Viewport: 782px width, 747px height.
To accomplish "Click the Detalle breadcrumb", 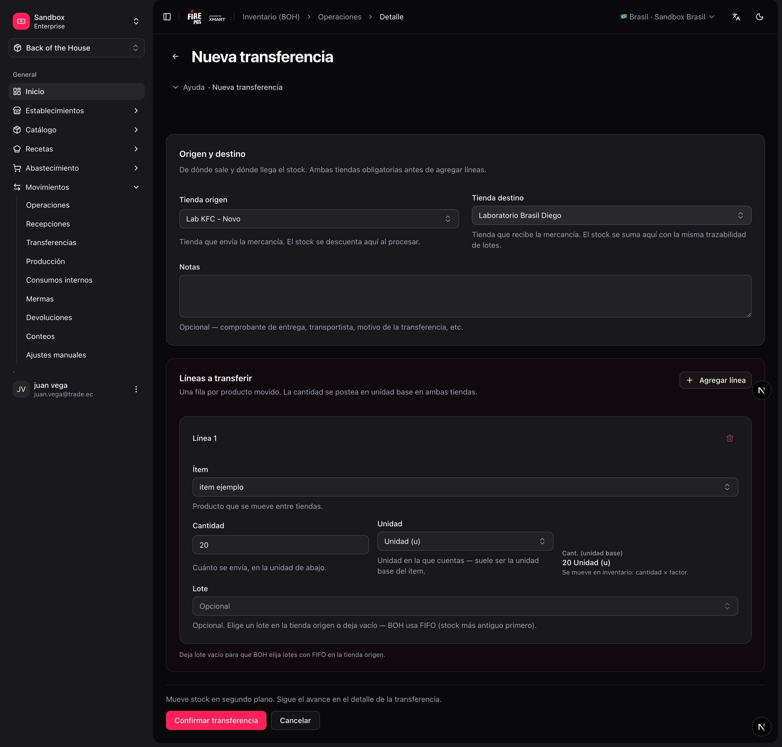I will click(392, 17).
